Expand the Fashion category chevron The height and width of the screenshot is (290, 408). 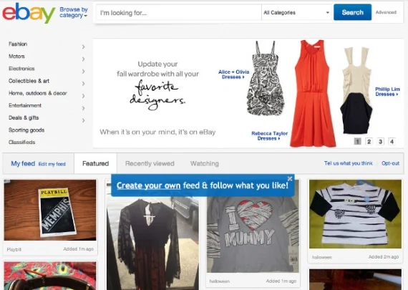click(83, 47)
